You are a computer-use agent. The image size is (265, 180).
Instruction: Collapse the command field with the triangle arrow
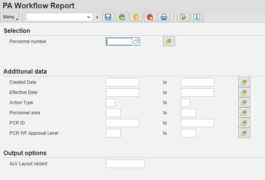(97, 17)
